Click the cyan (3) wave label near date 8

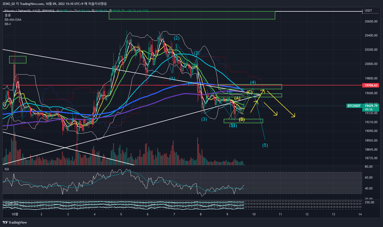204,119
